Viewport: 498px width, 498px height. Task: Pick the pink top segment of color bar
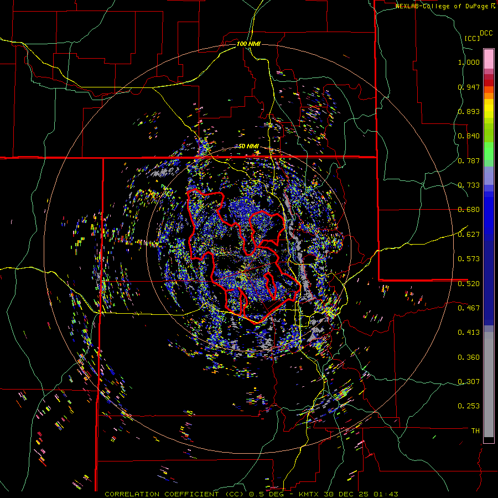coord(489,59)
